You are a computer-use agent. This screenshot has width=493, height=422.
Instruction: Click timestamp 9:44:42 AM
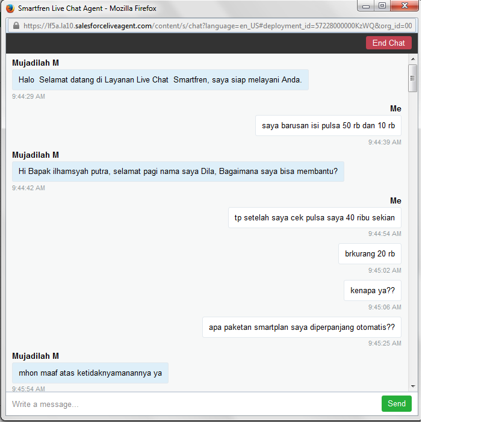tap(29, 188)
